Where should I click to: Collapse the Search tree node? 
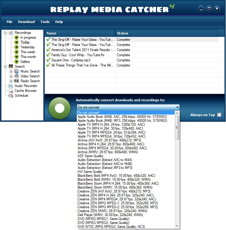pos(5,66)
